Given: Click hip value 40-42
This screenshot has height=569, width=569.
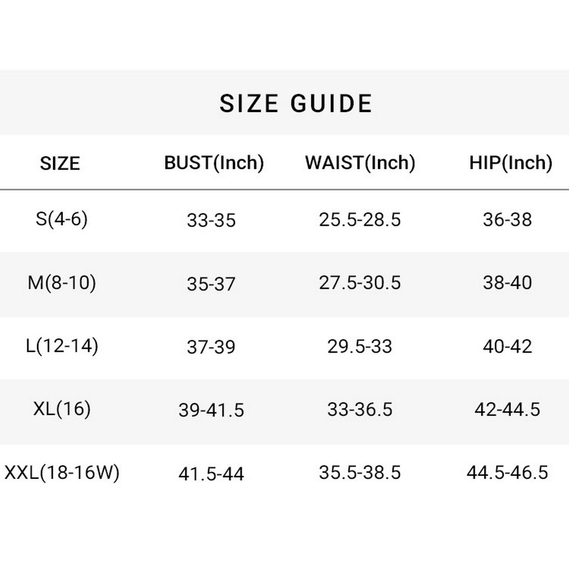Looking at the screenshot, I should (507, 346).
